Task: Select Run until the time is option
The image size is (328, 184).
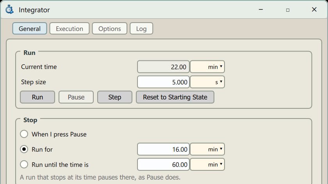Action: pyautogui.click(x=24, y=165)
